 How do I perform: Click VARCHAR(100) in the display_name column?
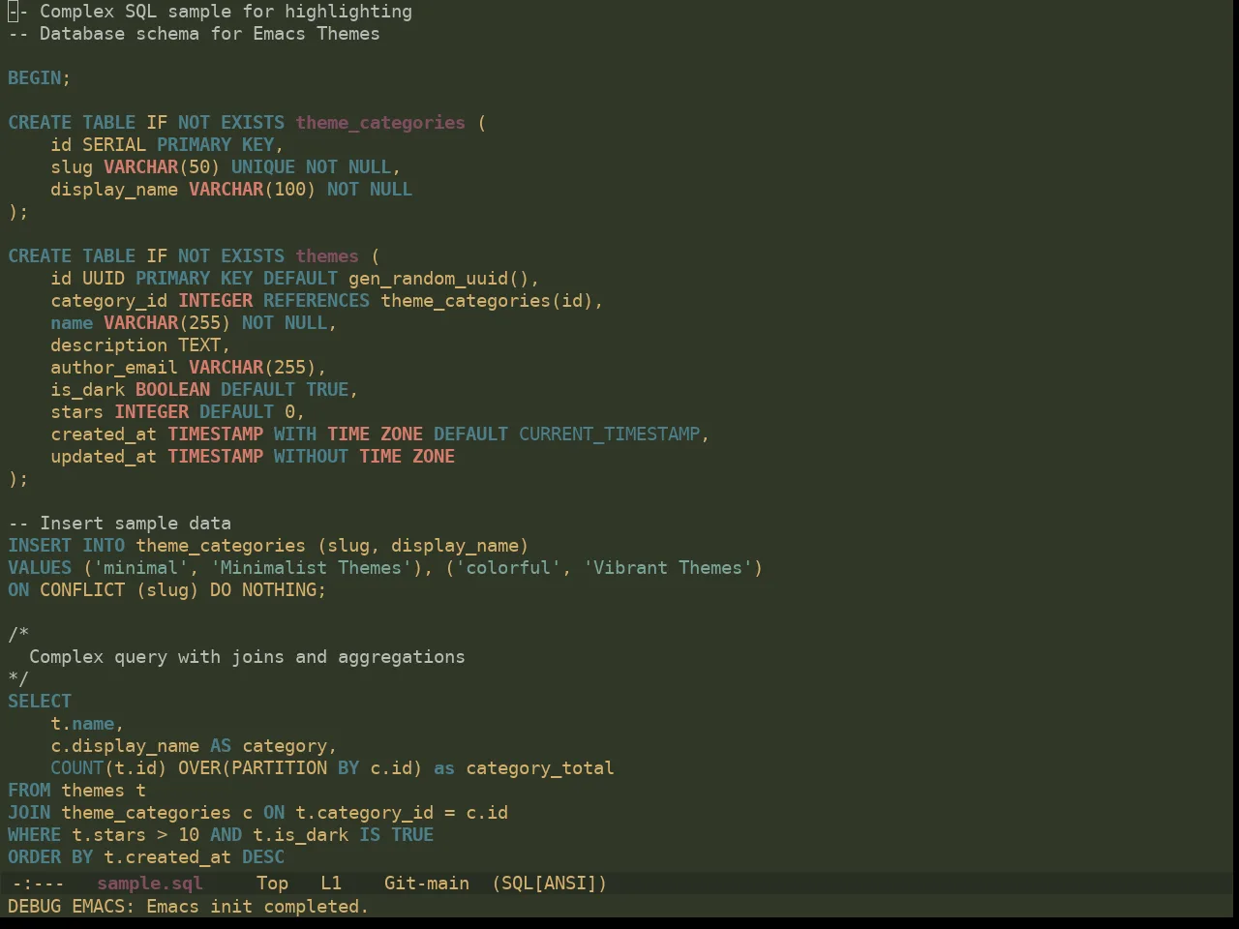pos(252,189)
